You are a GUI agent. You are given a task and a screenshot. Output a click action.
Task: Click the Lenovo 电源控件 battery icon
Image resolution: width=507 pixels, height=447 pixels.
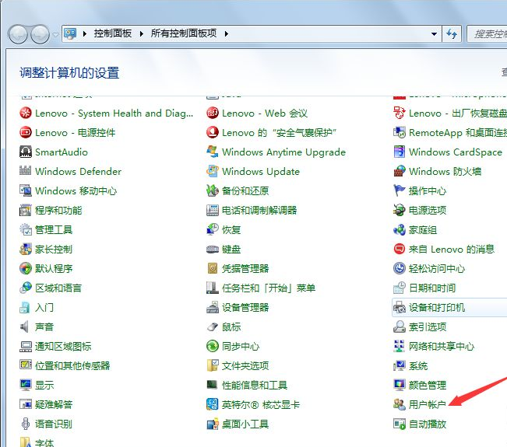coord(26,133)
